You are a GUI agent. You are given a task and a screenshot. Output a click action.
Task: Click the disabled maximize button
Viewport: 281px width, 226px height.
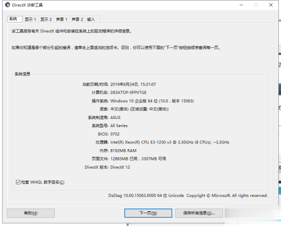point(256,5)
